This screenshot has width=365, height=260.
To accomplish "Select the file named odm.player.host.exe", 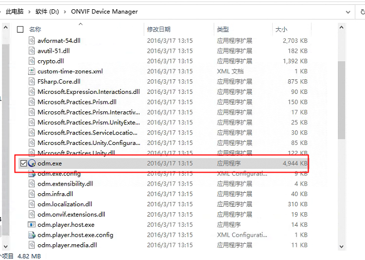I will [x=66, y=225].
